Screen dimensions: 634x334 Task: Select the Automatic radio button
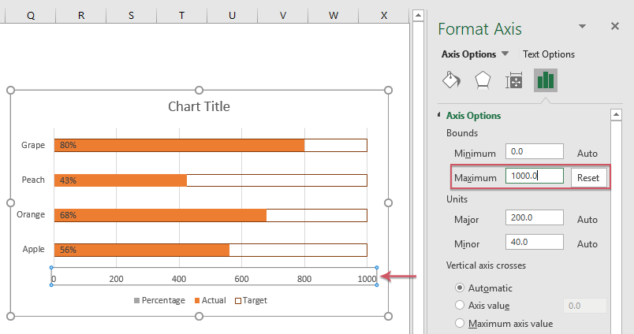coord(459,288)
